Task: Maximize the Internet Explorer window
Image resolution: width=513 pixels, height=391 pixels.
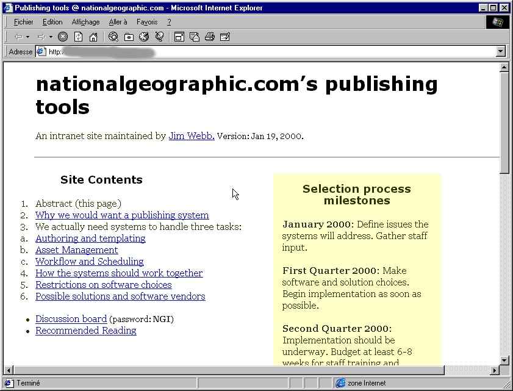Action: 493,7
